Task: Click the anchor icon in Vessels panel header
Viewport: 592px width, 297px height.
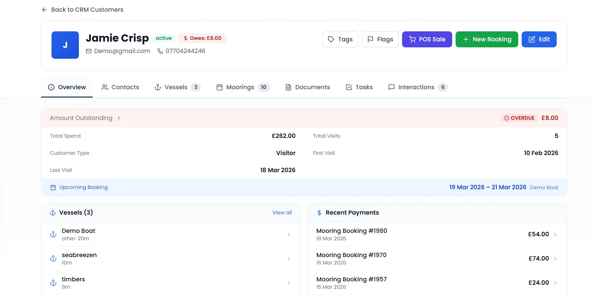Action: pyautogui.click(x=53, y=213)
